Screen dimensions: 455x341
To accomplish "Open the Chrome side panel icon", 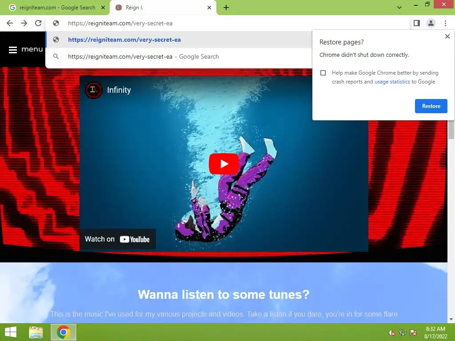I will [x=417, y=23].
